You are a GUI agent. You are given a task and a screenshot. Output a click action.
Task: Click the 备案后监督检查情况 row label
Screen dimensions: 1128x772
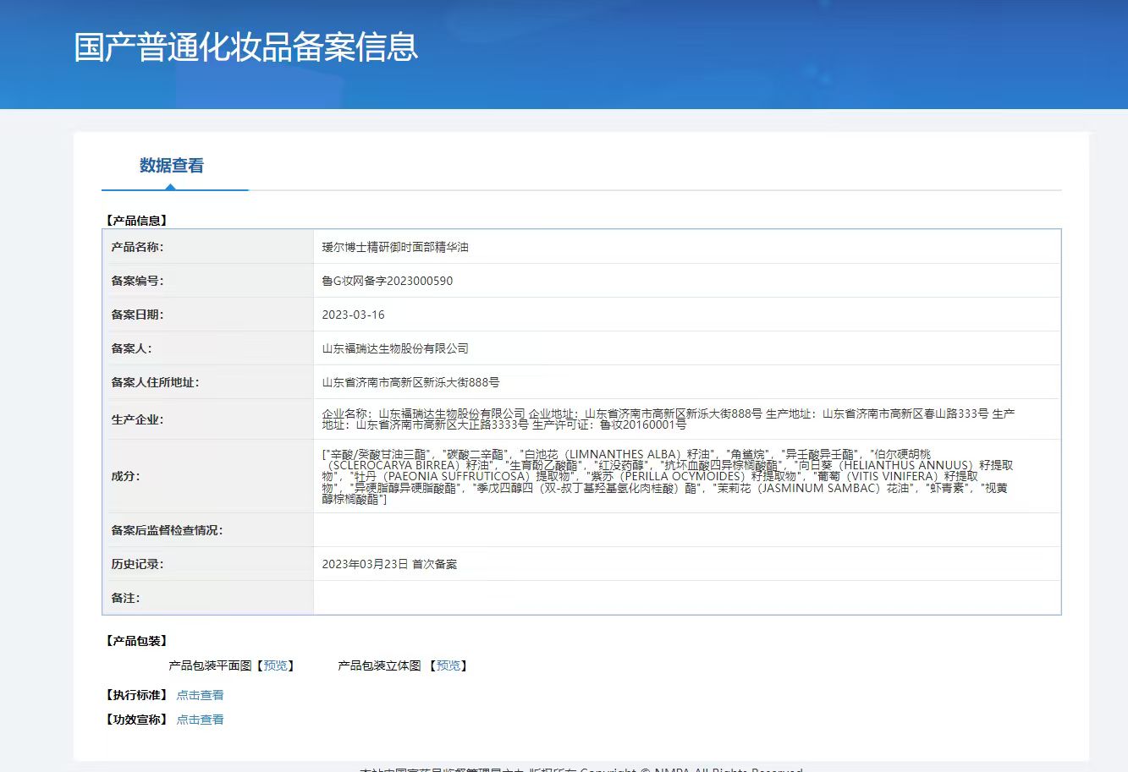[x=167, y=530]
